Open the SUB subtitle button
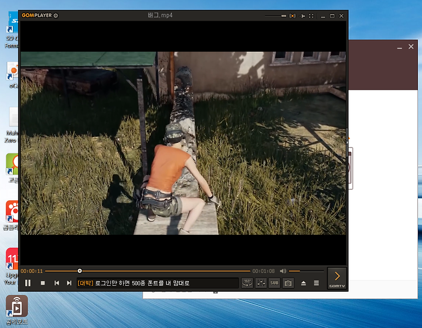Screen dimensions: 422x328 [x=274, y=283]
